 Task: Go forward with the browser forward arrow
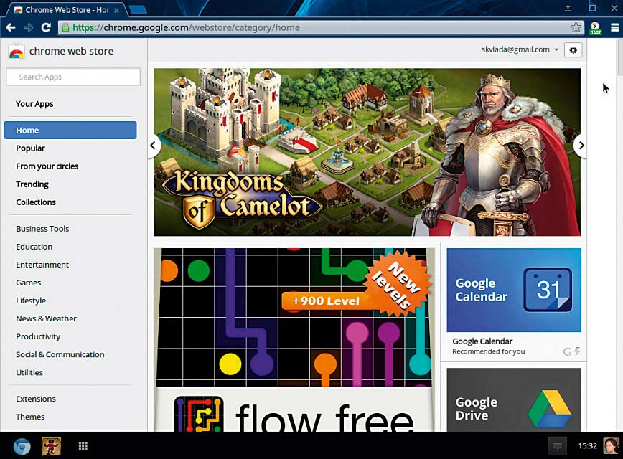(x=28, y=27)
